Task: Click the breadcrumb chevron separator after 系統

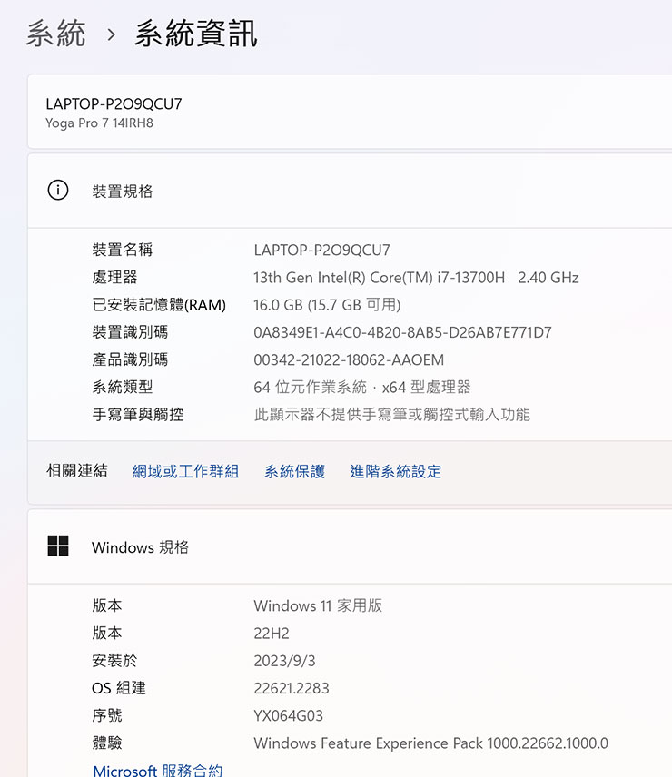Action: [x=112, y=34]
